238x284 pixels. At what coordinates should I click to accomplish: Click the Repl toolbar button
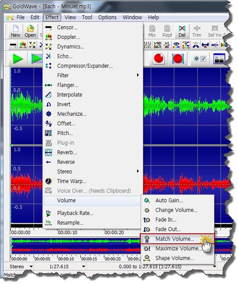coord(167,31)
